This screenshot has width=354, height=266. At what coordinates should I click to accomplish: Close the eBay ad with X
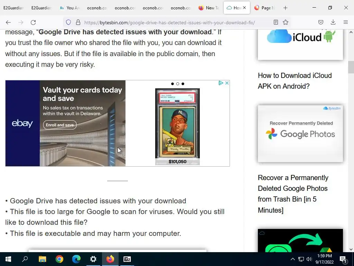[227, 83]
